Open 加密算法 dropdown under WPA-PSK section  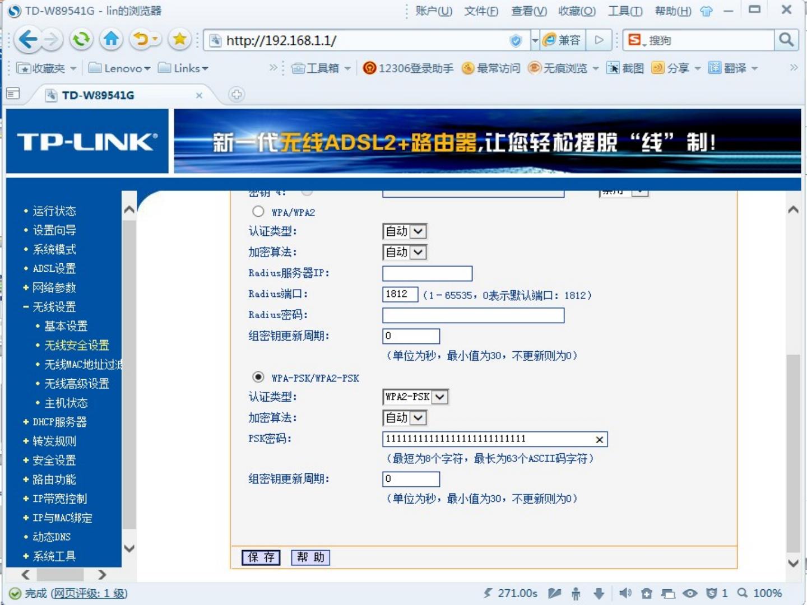coord(405,418)
